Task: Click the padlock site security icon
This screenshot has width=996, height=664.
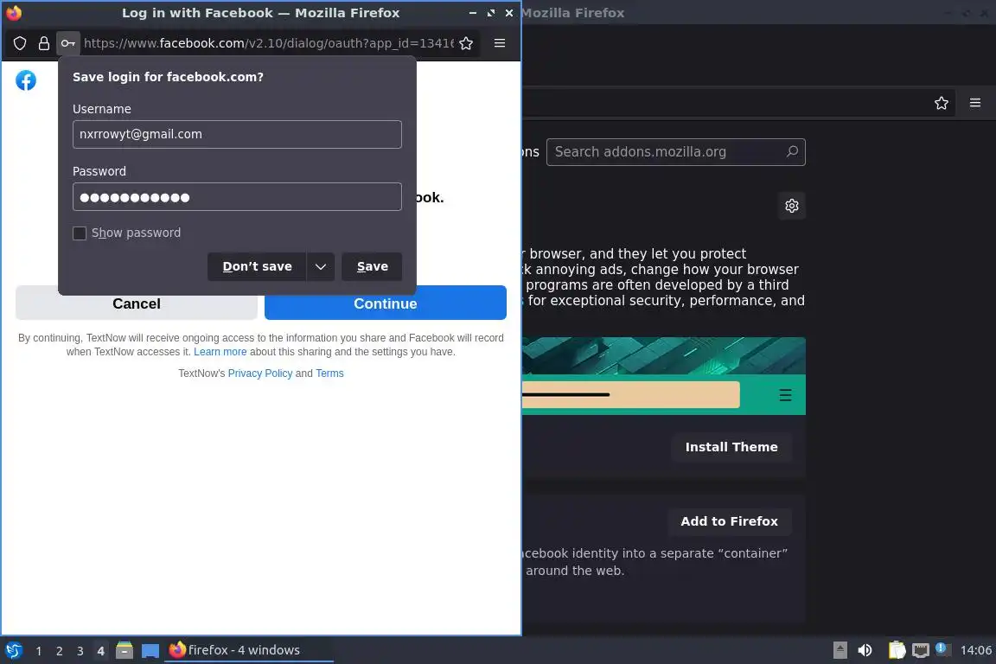Action: pos(44,43)
